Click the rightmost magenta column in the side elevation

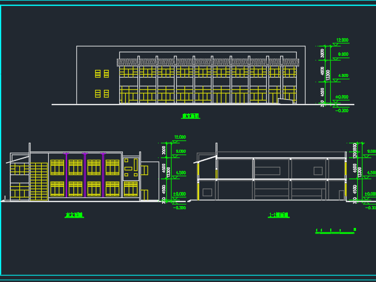[103, 175]
